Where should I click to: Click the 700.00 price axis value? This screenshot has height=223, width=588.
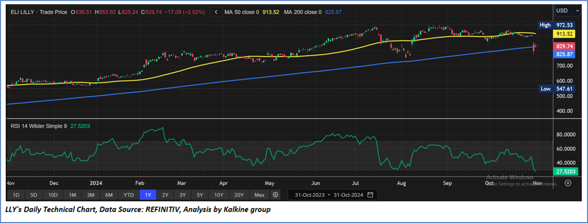pyautogui.click(x=564, y=66)
